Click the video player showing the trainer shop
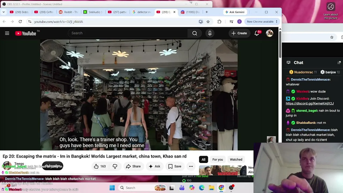 (x=139, y=95)
